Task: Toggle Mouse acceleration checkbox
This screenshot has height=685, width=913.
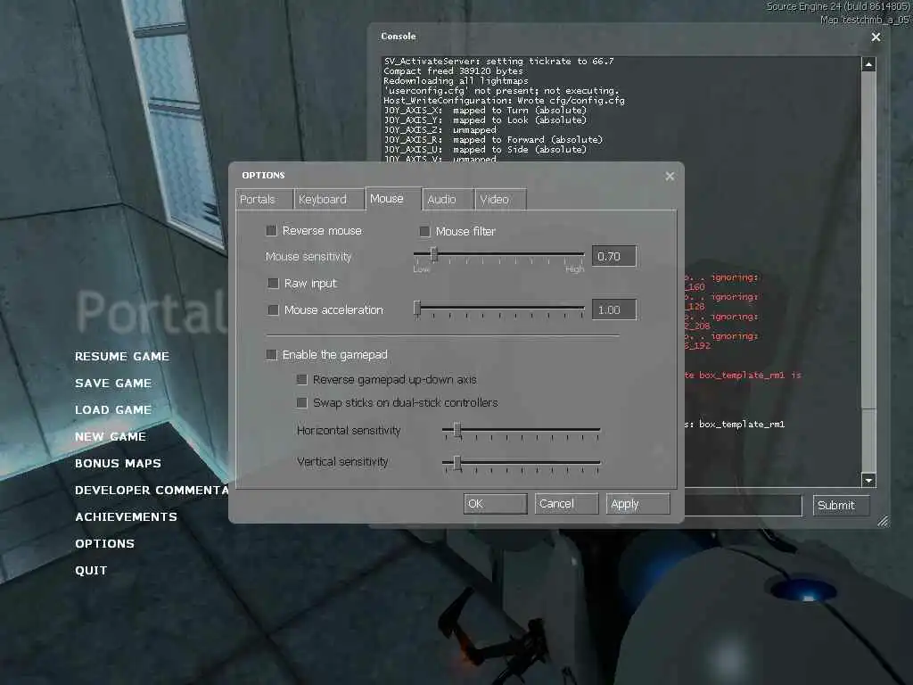Action: (x=273, y=309)
